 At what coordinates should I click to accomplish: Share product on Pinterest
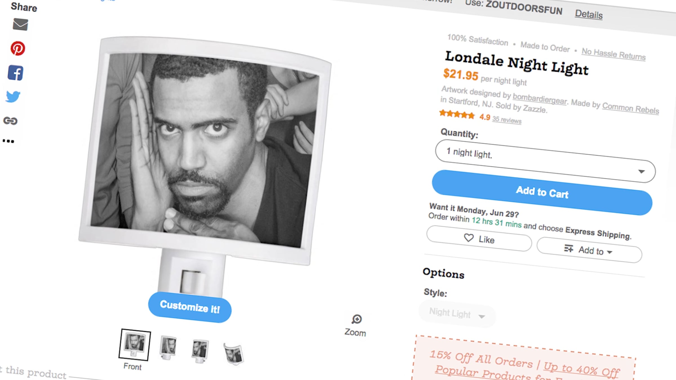pyautogui.click(x=18, y=48)
